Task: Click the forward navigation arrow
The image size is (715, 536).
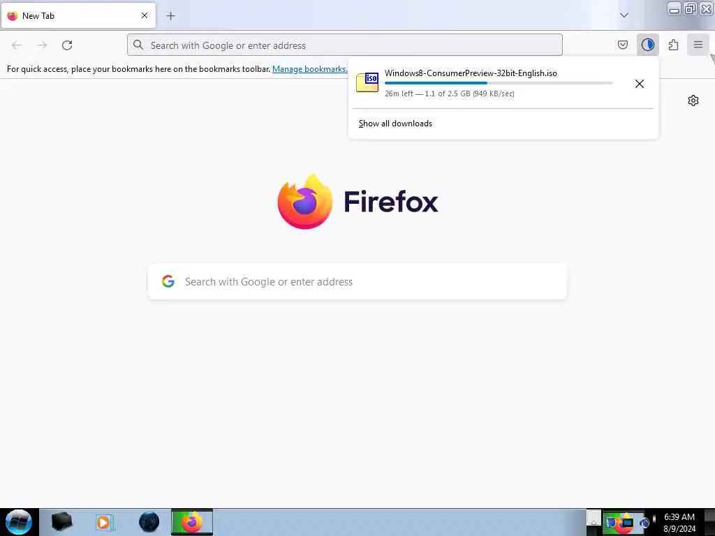Action: pyautogui.click(x=42, y=45)
